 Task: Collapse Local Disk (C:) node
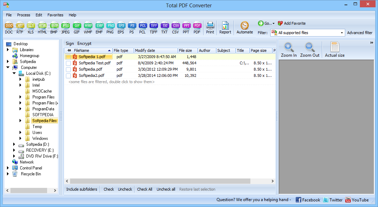click(x=14, y=73)
